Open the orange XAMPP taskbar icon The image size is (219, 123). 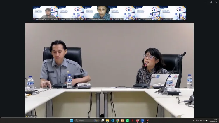click(x=122, y=120)
